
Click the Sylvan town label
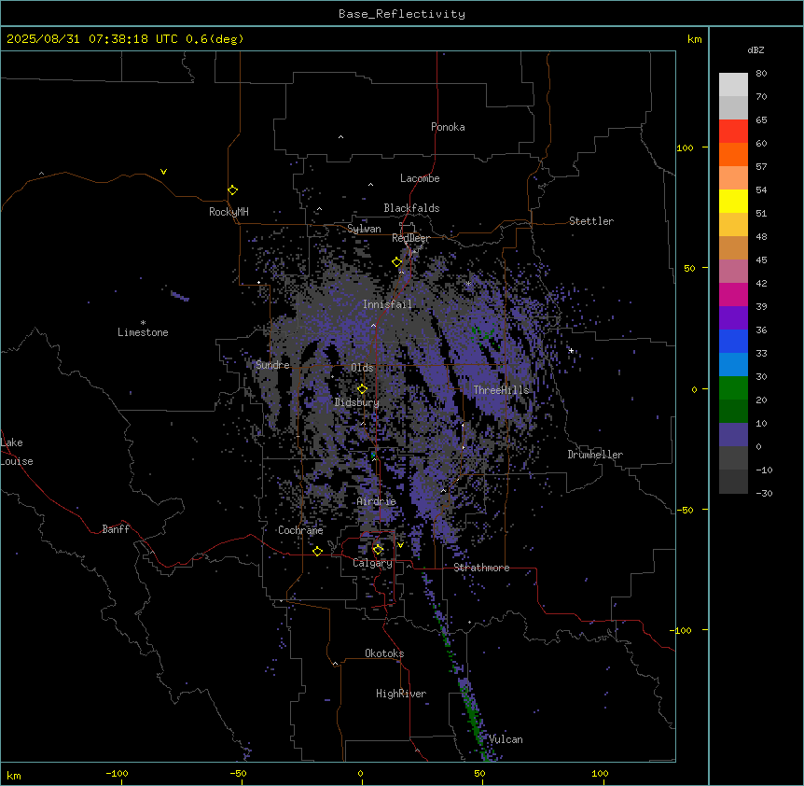[x=364, y=229]
